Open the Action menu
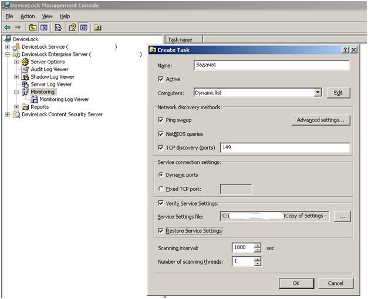The height and width of the screenshot is (299, 368). click(28, 16)
